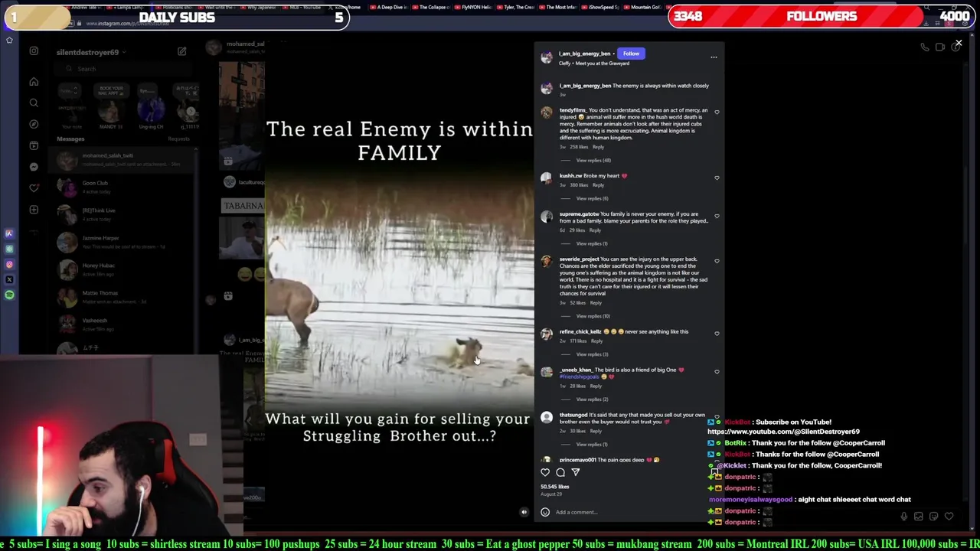The height and width of the screenshot is (551, 980).
Task: Expand the View replies link under thatsungod
Action: point(592,445)
